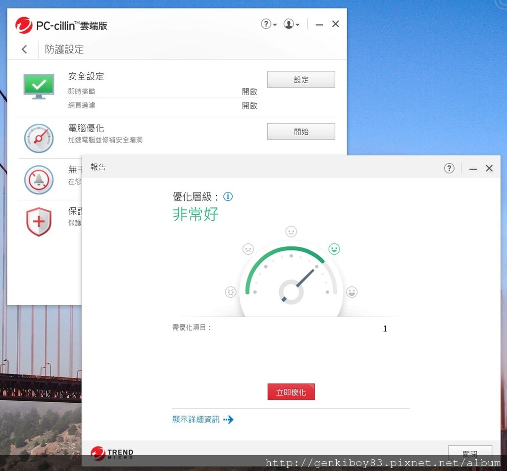Open the 設定 button for security settings

[x=301, y=80]
